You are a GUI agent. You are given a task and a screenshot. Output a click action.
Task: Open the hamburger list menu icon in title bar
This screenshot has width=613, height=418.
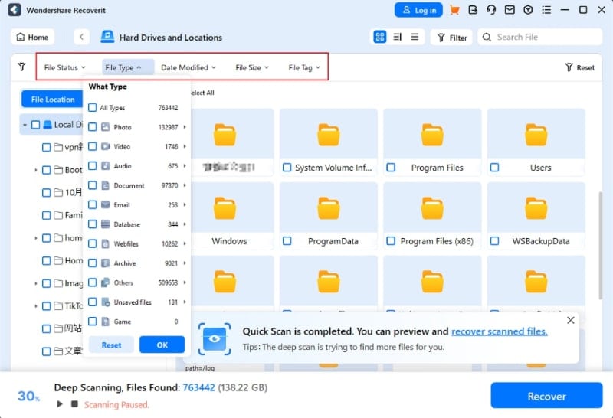[x=546, y=10]
